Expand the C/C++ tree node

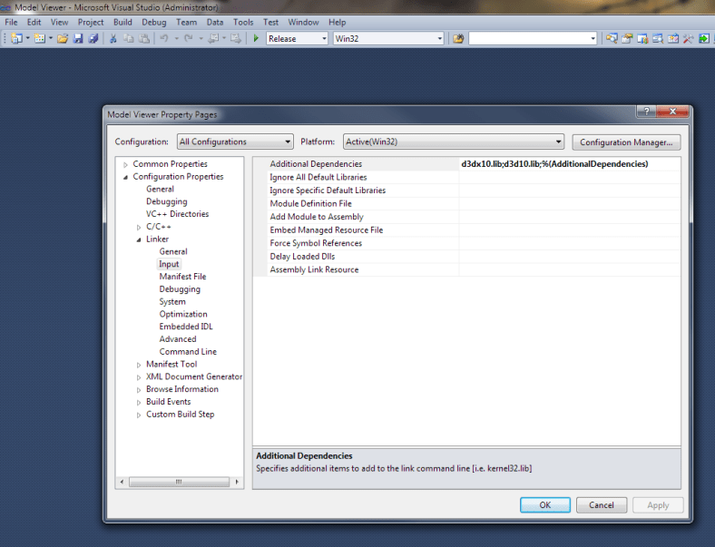[x=139, y=227]
